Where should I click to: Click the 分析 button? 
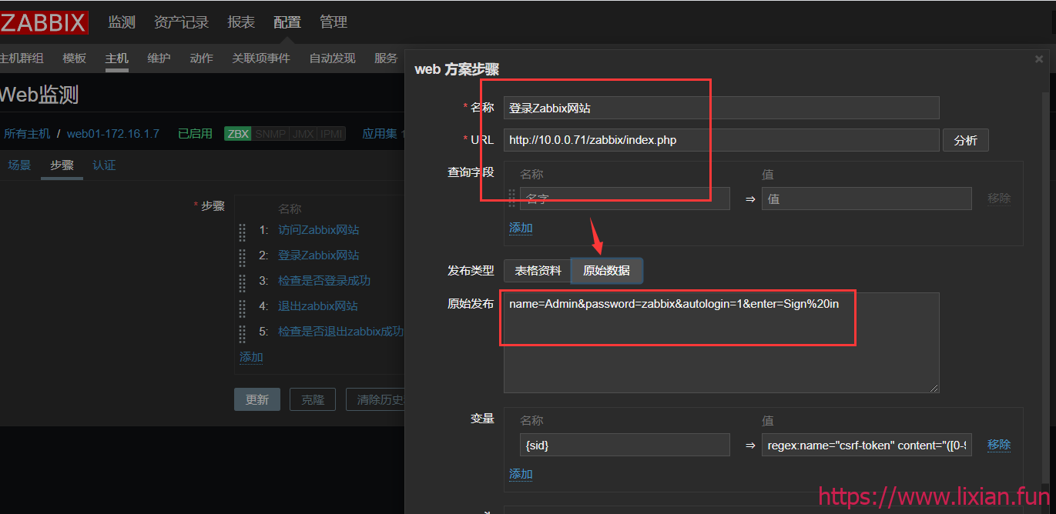pos(966,140)
